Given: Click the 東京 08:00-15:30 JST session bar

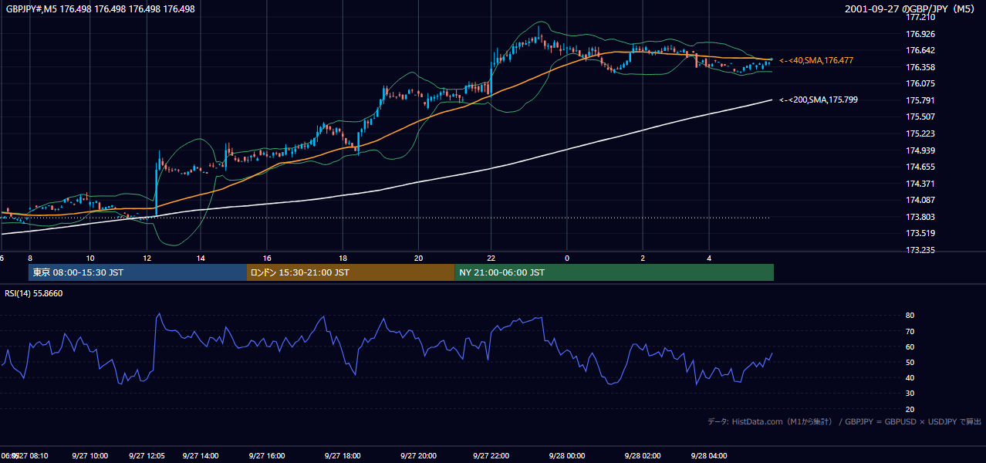Looking at the screenshot, I should pyautogui.click(x=137, y=272).
